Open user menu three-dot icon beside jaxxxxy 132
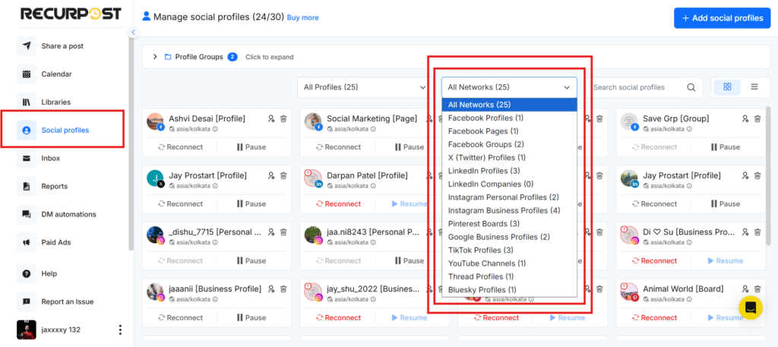 tap(119, 330)
